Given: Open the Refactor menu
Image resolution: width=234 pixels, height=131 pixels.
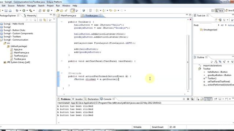Looking at the screenshot, I should (x=21, y=6).
